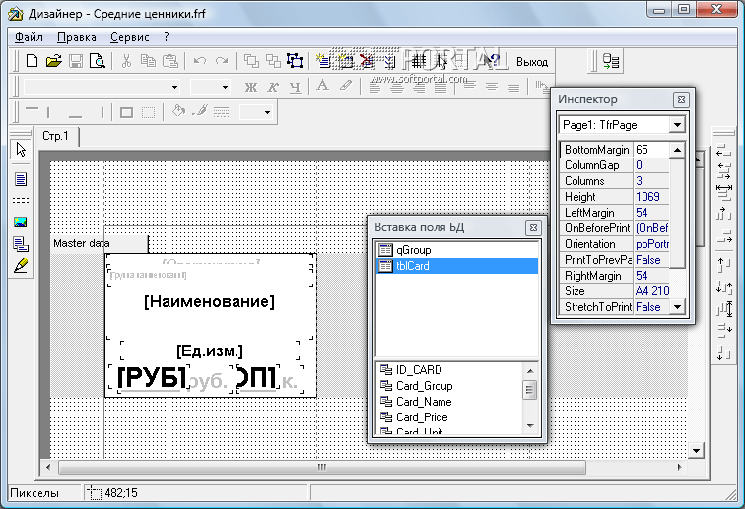Choose the insert subreport tool
The height and width of the screenshot is (509, 745).
coord(21,244)
